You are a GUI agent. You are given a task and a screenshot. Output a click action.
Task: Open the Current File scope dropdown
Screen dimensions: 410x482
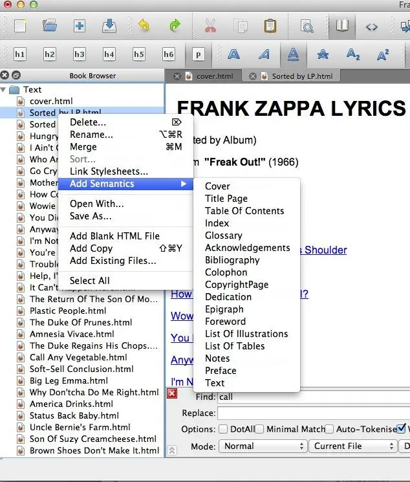[x=352, y=446]
